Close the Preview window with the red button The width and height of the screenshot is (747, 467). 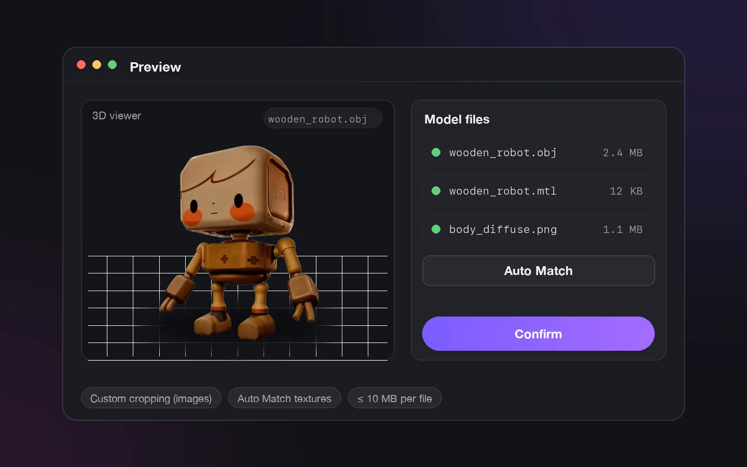click(81, 65)
